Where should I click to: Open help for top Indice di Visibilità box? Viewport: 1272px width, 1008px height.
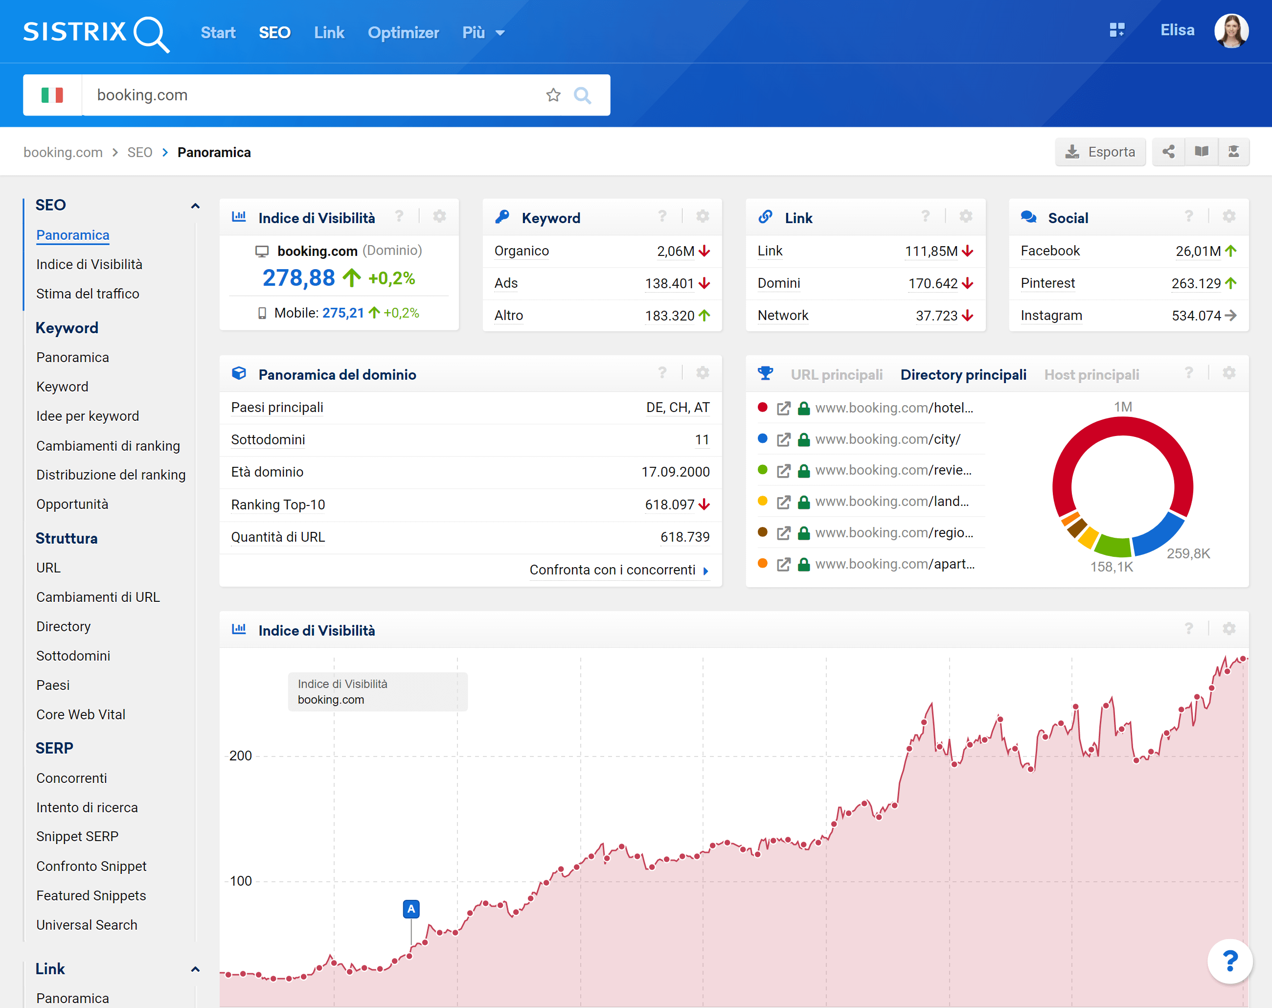click(399, 217)
